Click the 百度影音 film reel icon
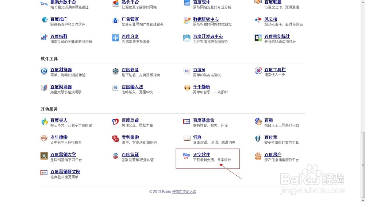 coord(115,71)
